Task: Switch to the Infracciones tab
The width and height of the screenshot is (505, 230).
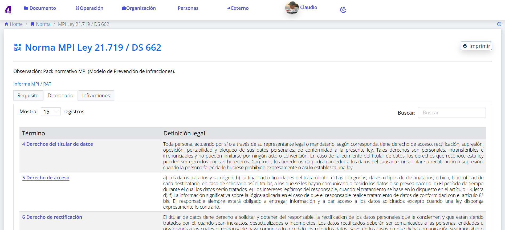Action: 96,95
